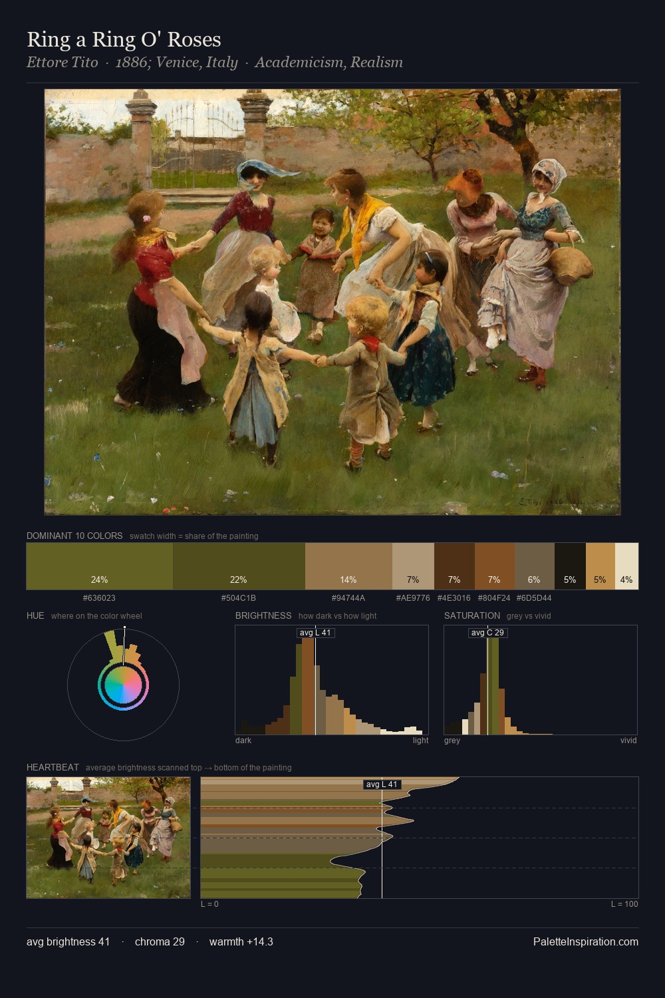
Task: Click the hex code #6D5D44
Action: click(534, 598)
